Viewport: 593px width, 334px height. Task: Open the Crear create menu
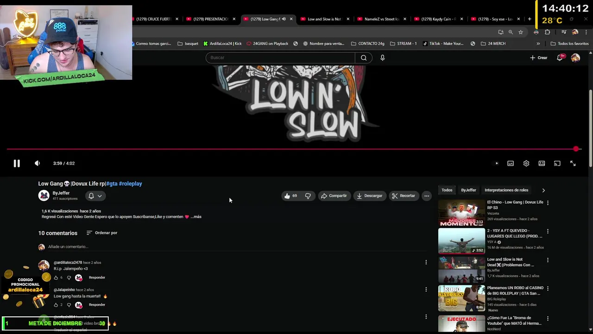pos(539,58)
